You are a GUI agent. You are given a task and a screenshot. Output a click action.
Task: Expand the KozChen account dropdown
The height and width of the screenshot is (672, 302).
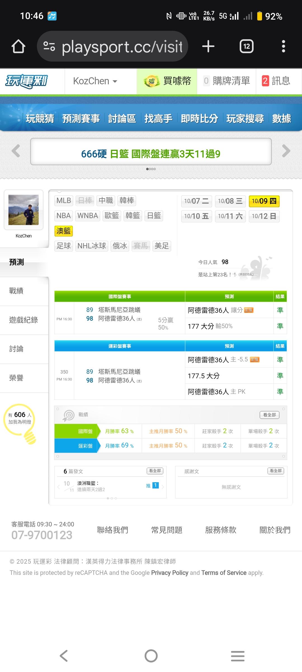point(95,81)
